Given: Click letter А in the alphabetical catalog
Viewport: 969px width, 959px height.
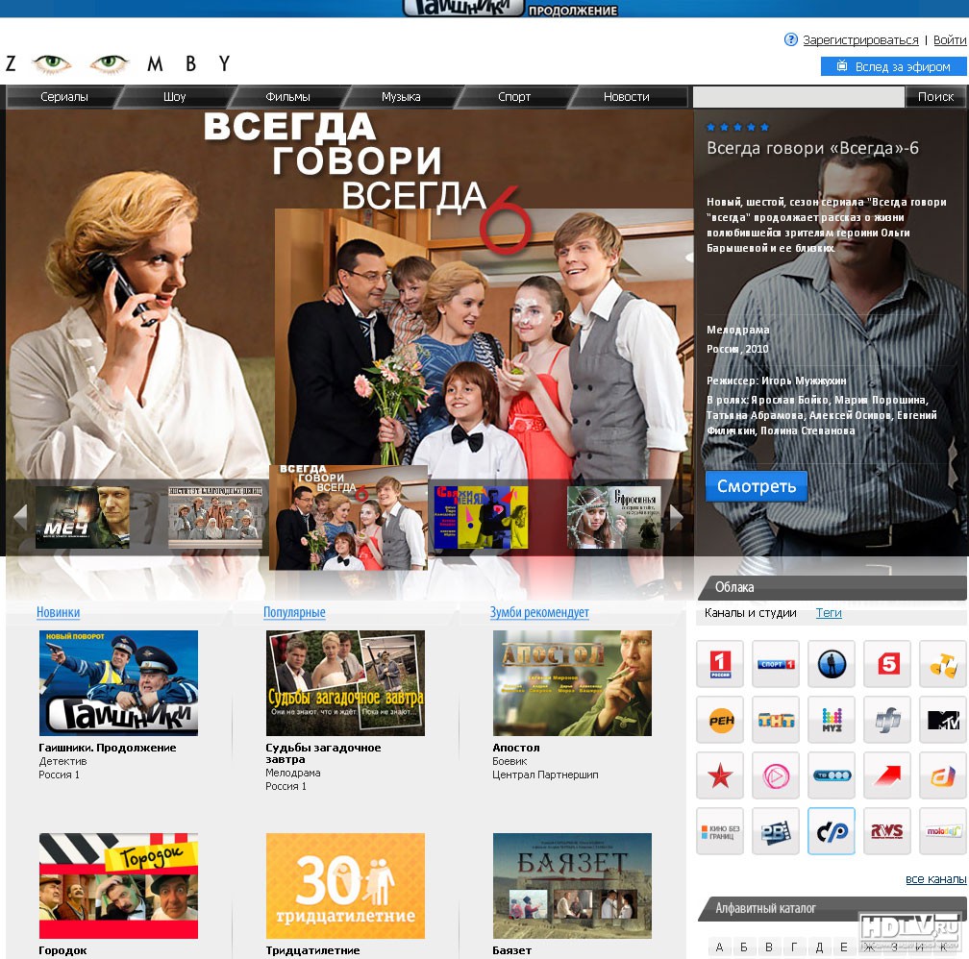Looking at the screenshot, I should tap(719, 947).
